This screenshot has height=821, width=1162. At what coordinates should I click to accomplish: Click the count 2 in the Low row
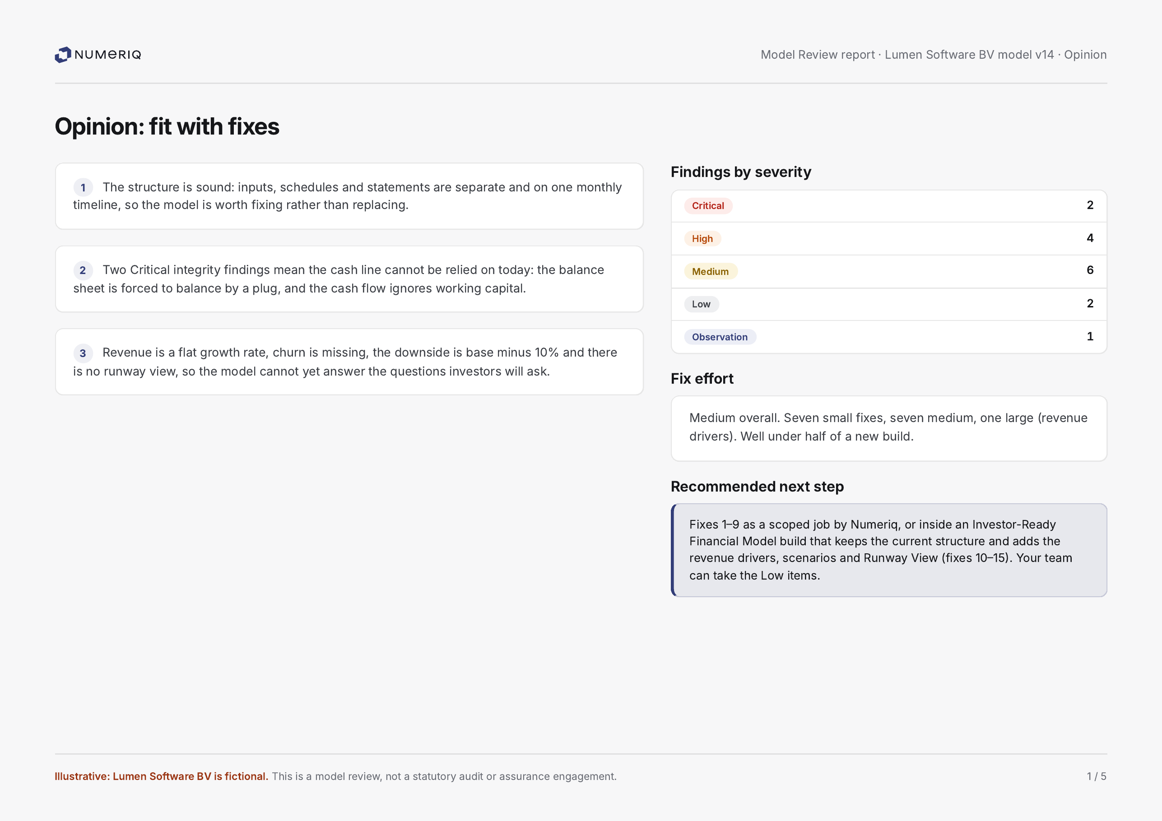coord(1090,303)
